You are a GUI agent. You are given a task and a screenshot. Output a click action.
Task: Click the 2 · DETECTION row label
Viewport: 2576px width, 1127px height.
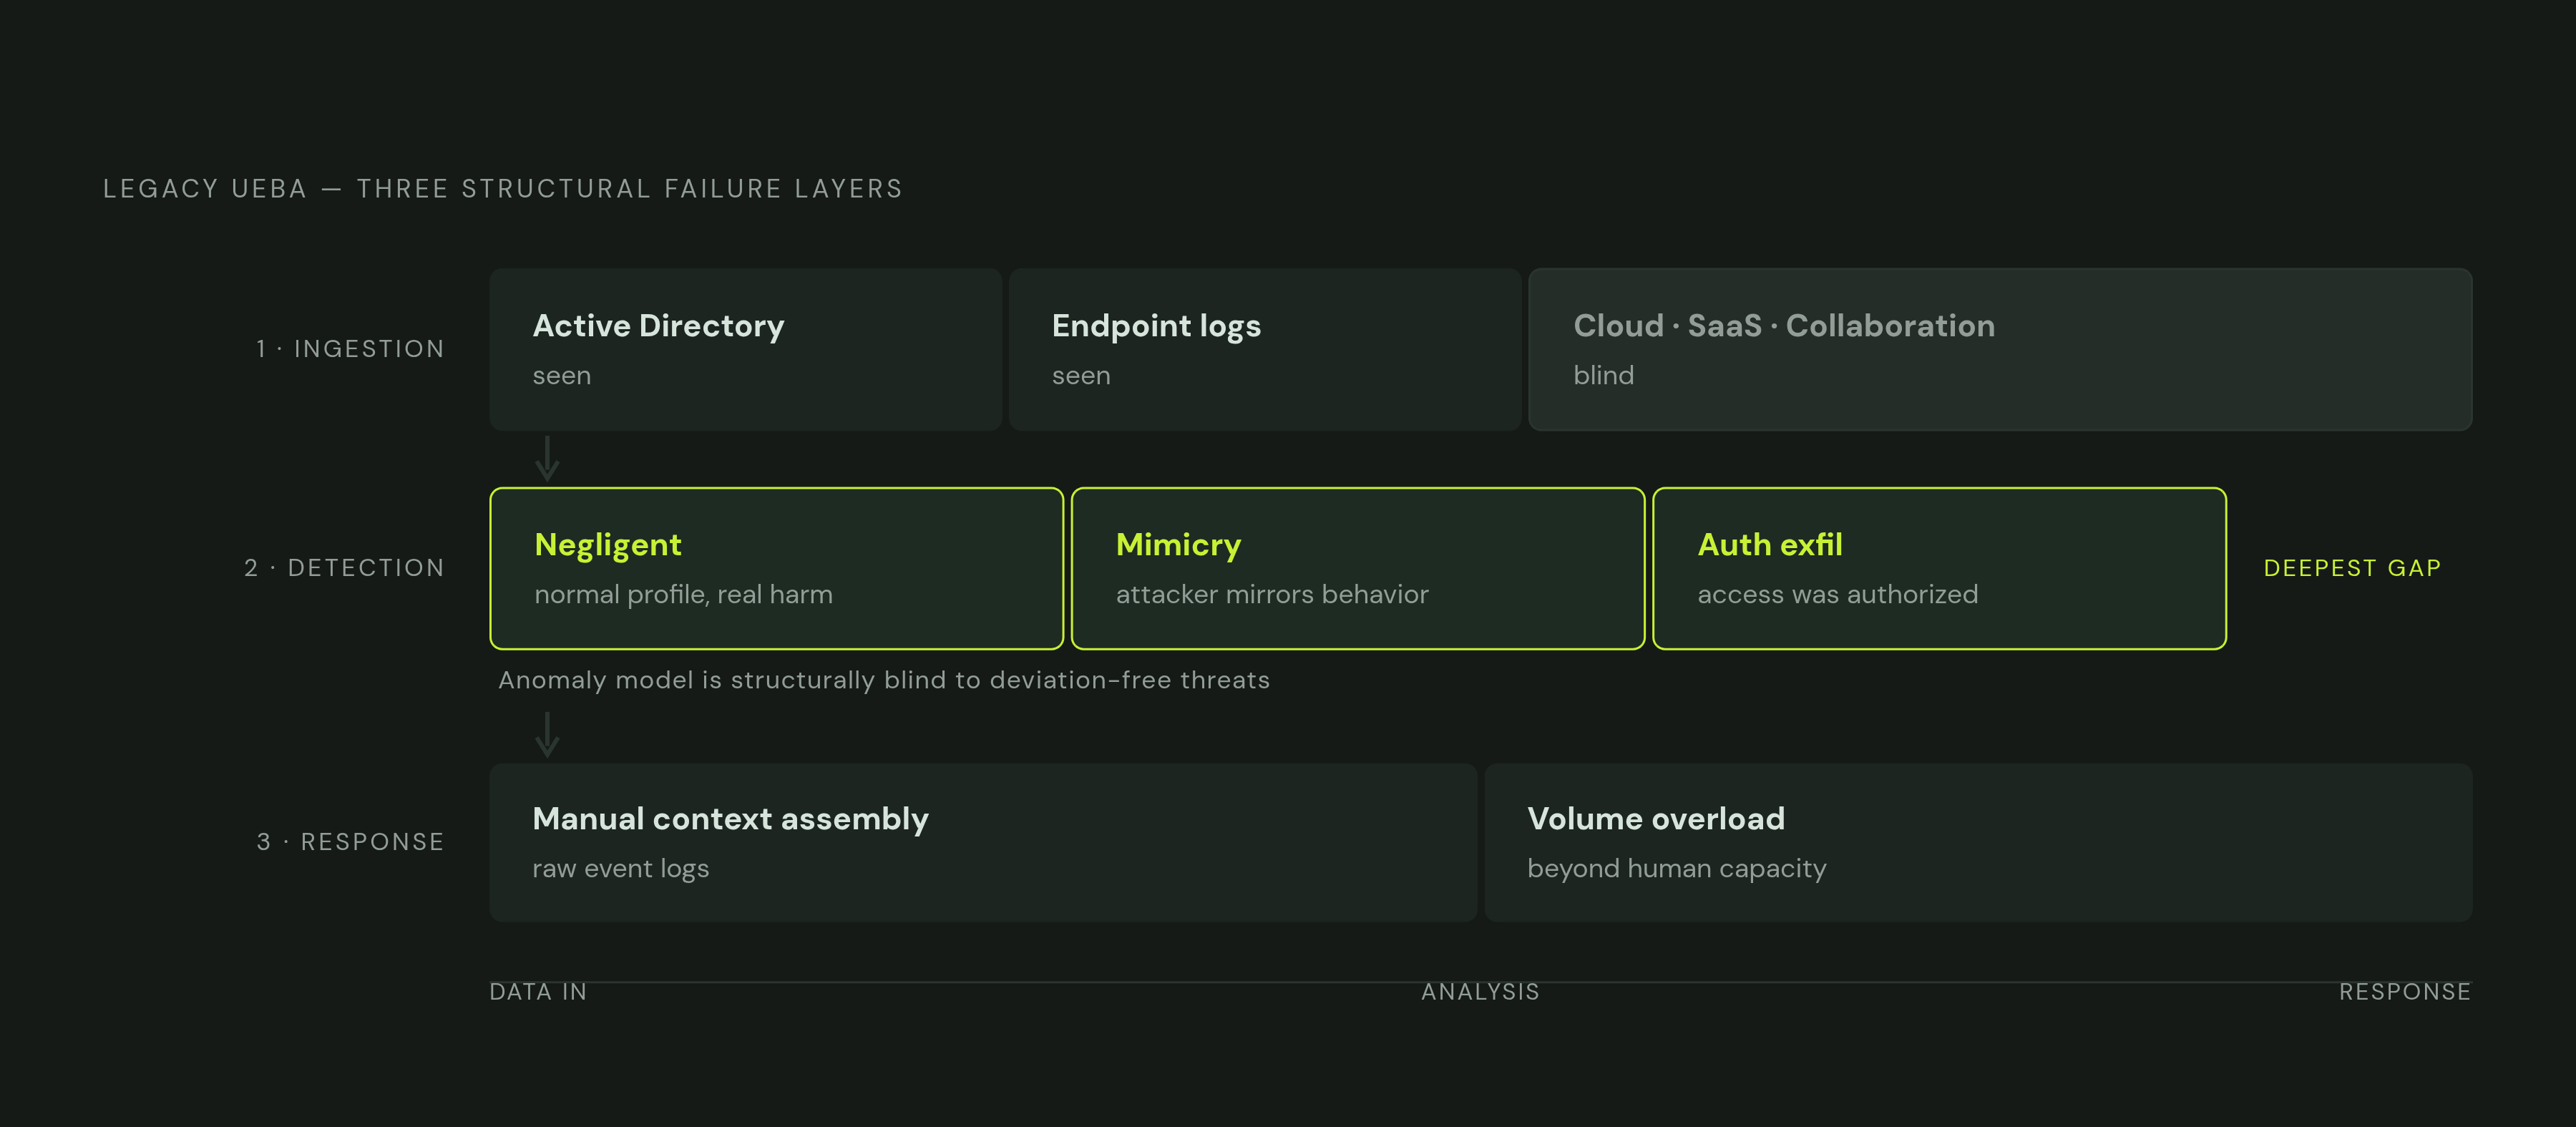[344, 568]
